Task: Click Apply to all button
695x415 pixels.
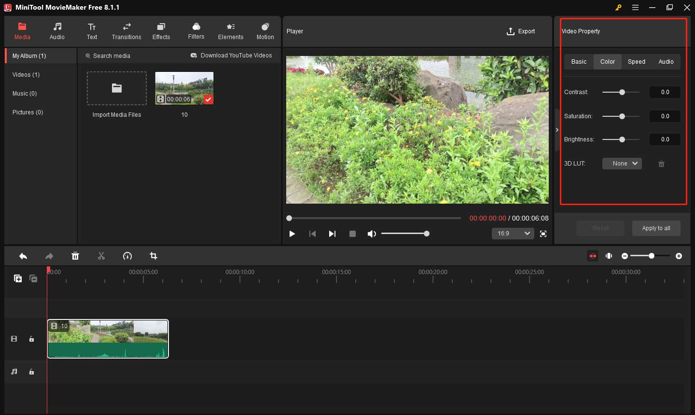Action: [x=656, y=228]
